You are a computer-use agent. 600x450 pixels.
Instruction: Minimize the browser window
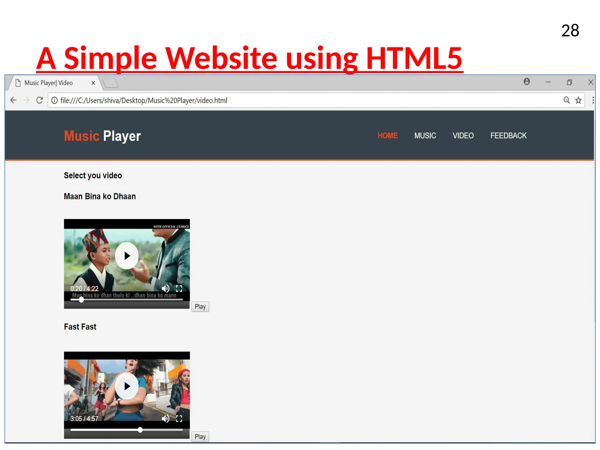(x=548, y=82)
